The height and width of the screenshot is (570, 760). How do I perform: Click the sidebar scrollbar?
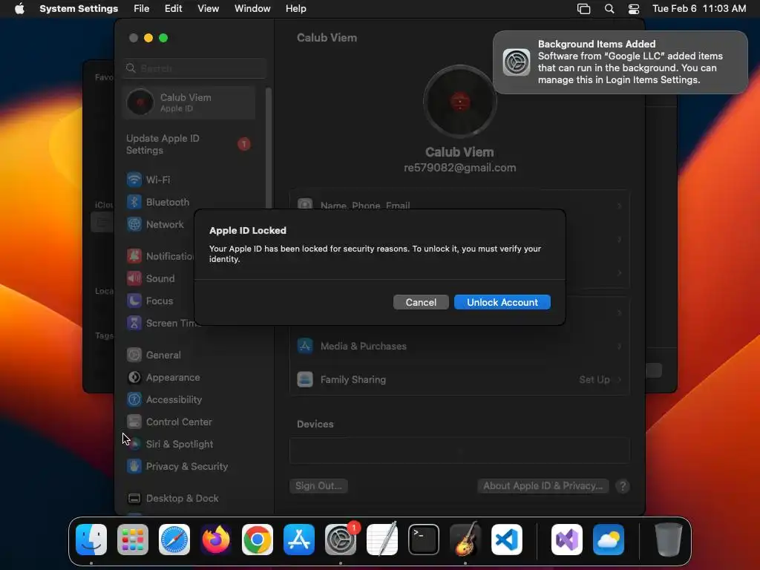[x=268, y=148]
